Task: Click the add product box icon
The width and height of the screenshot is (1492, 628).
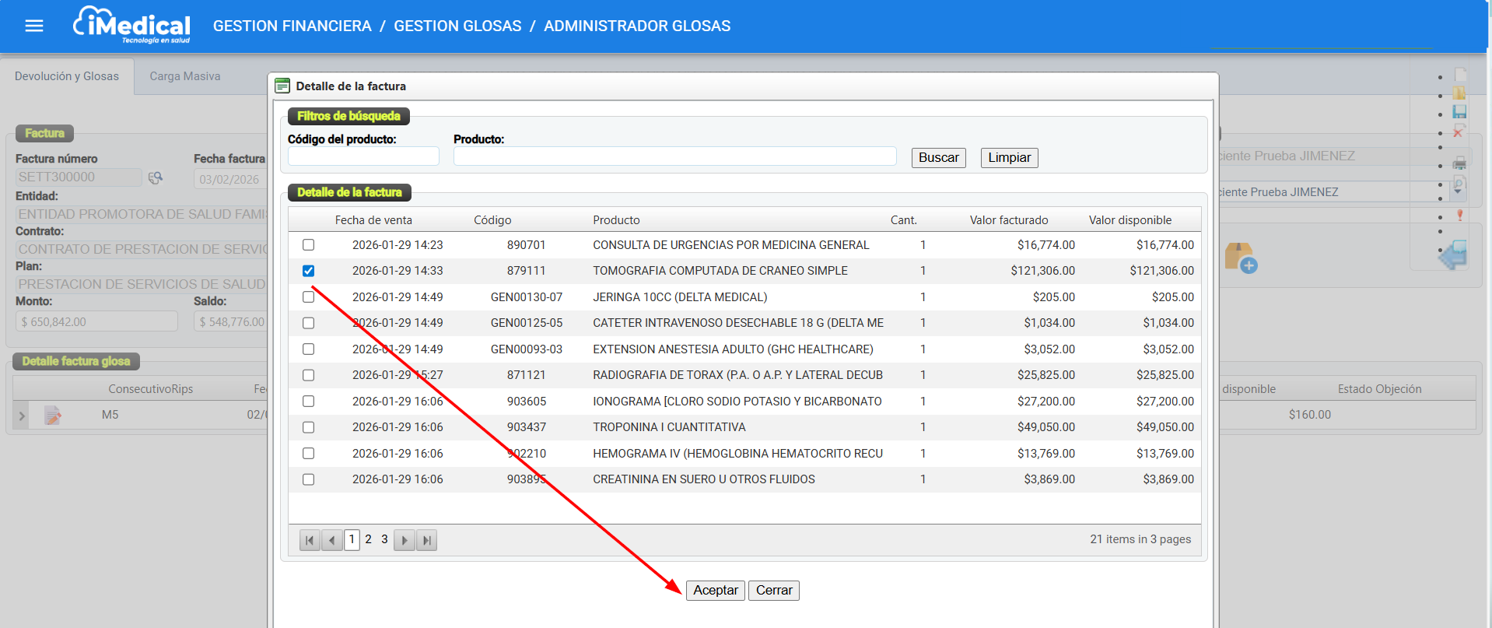Action: [x=1240, y=258]
